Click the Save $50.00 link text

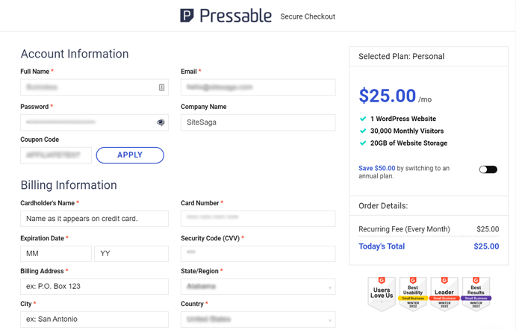click(377, 168)
